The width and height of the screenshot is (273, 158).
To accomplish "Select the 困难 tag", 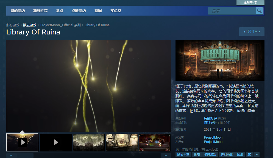I will tap(240, 154).
